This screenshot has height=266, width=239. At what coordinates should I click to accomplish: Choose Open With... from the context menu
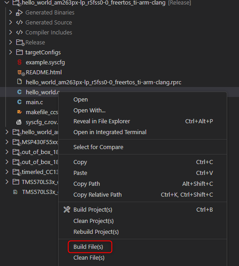click(x=142, y=111)
